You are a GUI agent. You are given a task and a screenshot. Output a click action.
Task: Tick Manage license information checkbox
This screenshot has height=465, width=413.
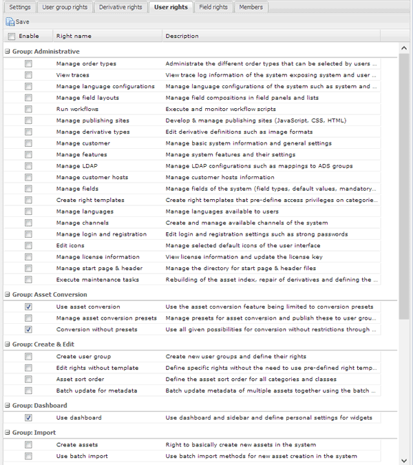pyautogui.click(x=28, y=257)
